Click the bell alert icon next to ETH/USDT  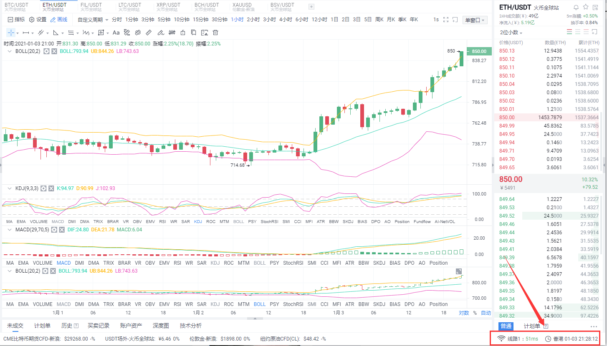(x=576, y=8)
